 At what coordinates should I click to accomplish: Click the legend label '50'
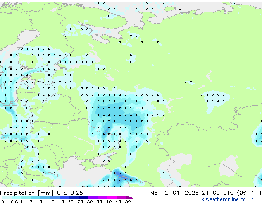click(128, 201)
